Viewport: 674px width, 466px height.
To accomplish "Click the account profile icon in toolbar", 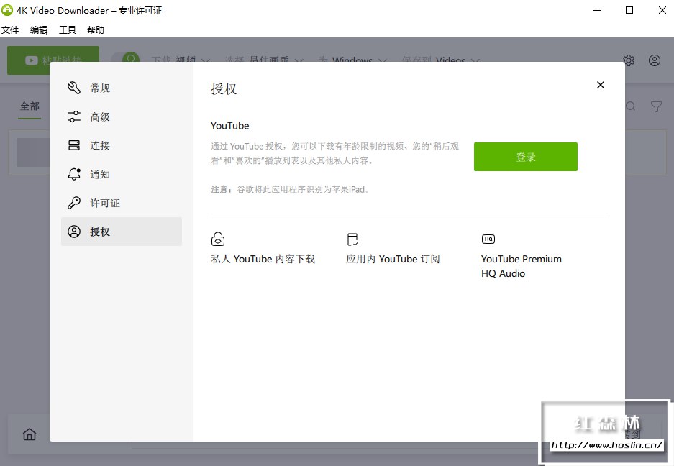I will [655, 60].
